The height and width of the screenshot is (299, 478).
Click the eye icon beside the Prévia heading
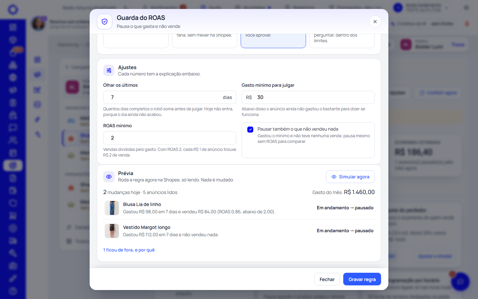click(x=109, y=177)
